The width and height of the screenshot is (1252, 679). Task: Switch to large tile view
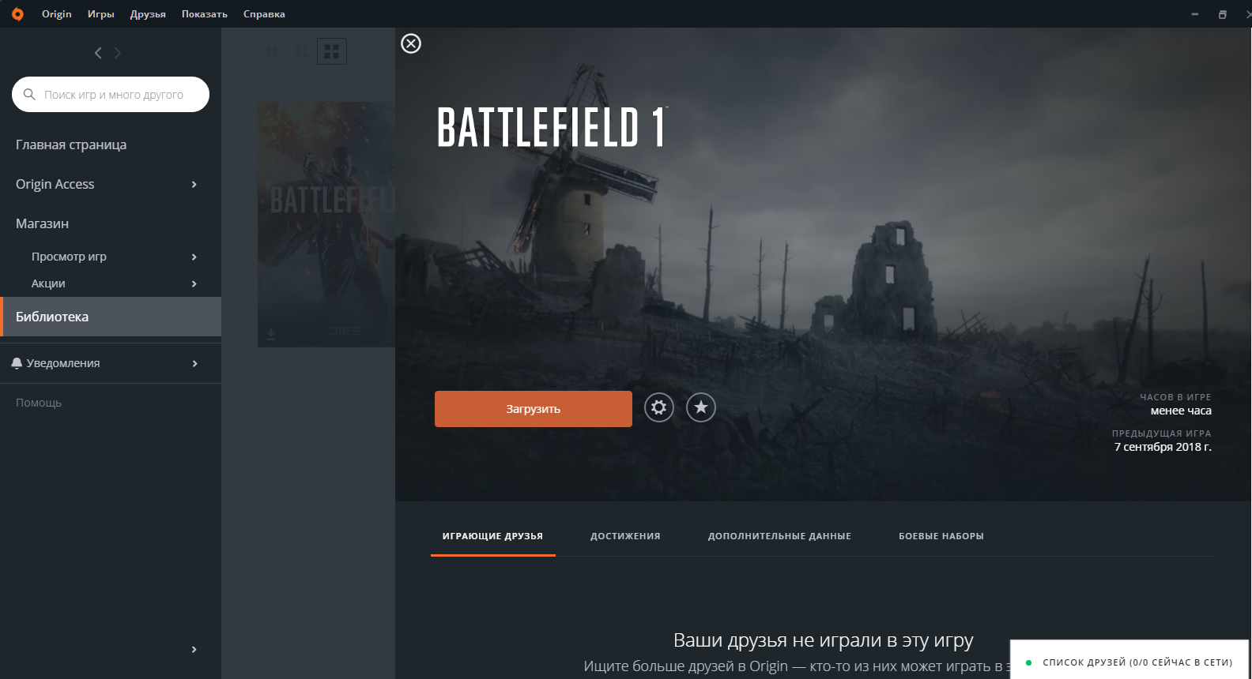pos(332,51)
